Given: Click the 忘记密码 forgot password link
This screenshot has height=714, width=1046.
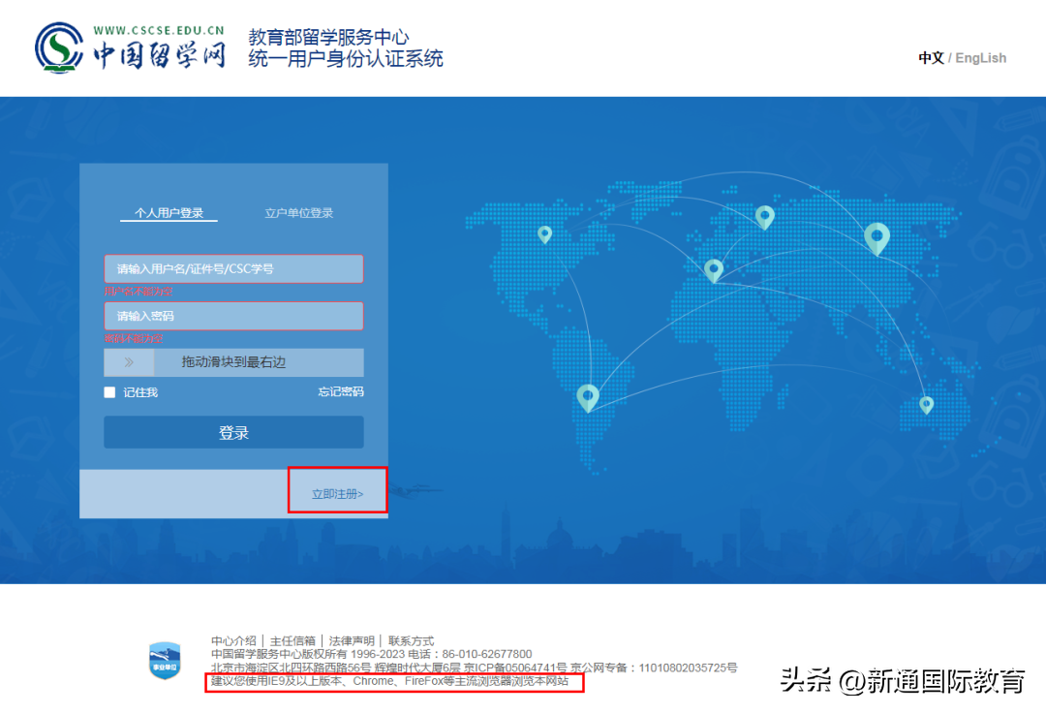Looking at the screenshot, I should click(340, 391).
